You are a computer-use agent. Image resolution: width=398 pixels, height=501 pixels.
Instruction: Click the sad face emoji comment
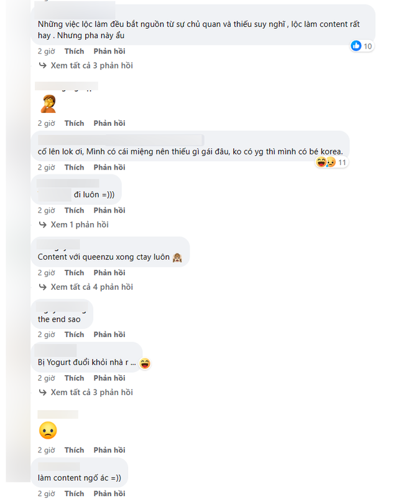48,430
